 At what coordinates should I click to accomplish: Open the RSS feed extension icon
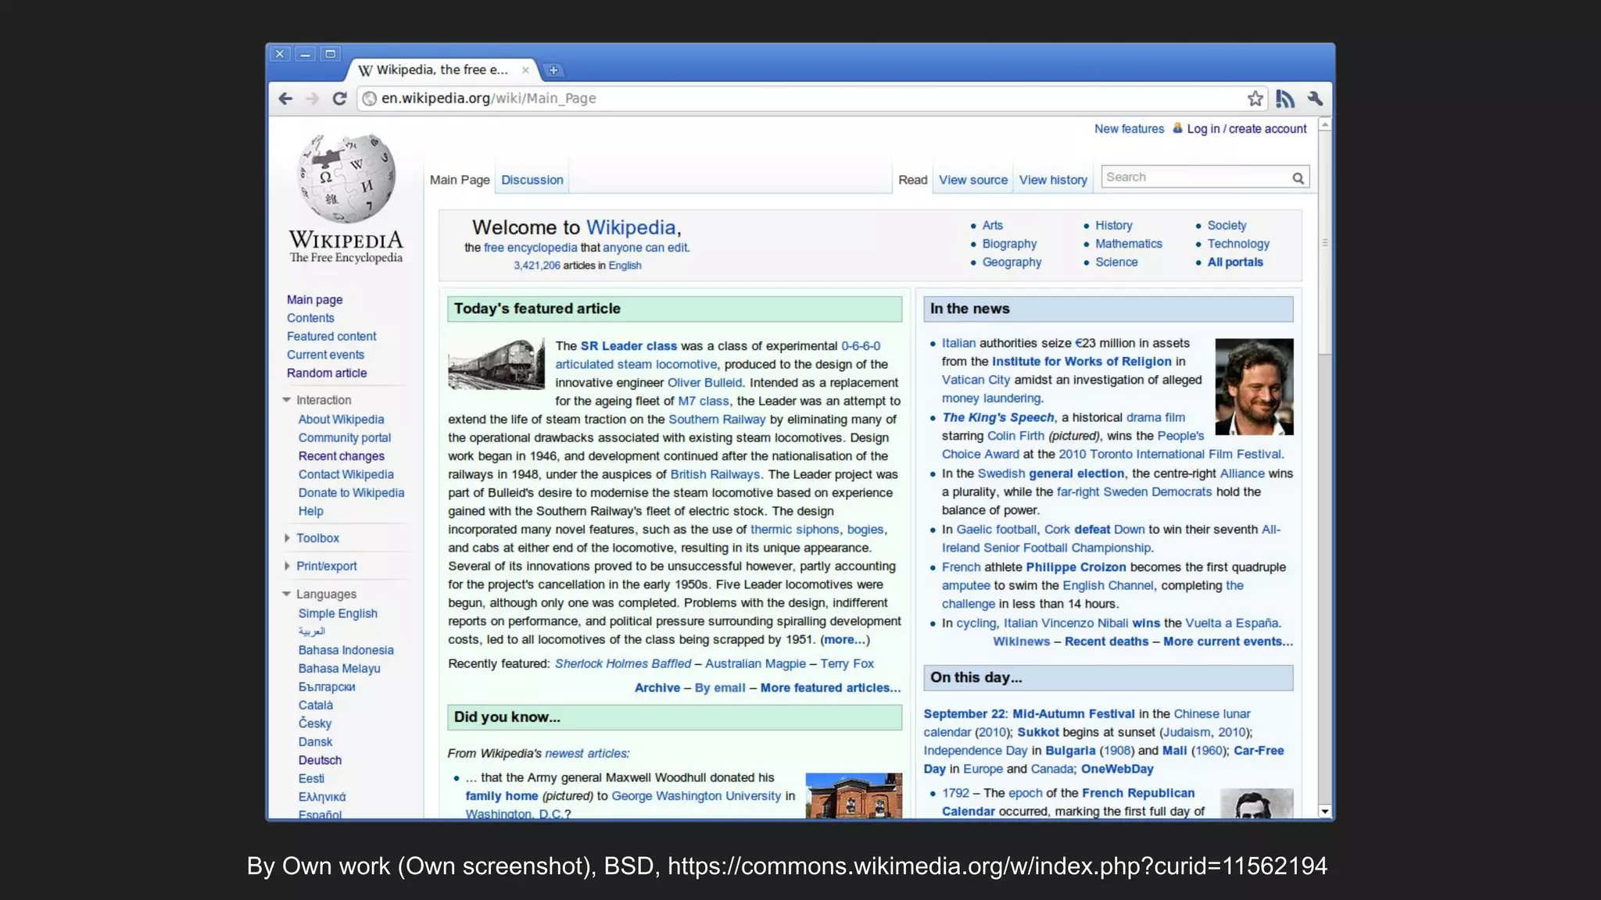click(1284, 98)
